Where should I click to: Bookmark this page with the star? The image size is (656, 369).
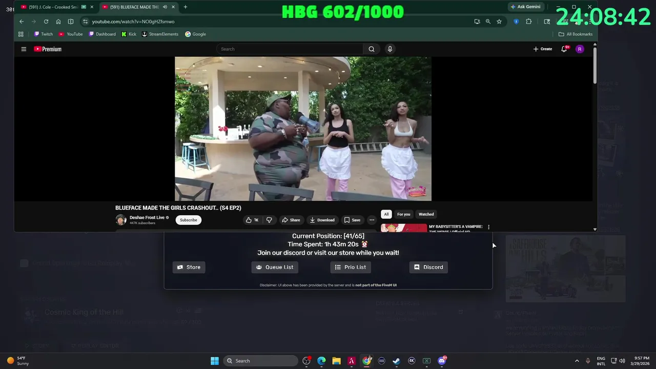tap(499, 22)
